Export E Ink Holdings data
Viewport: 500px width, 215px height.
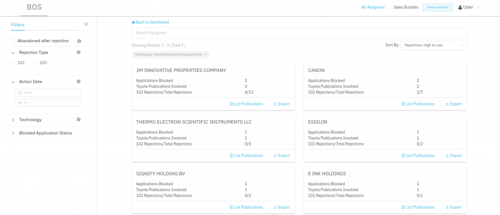tap(454, 207)
